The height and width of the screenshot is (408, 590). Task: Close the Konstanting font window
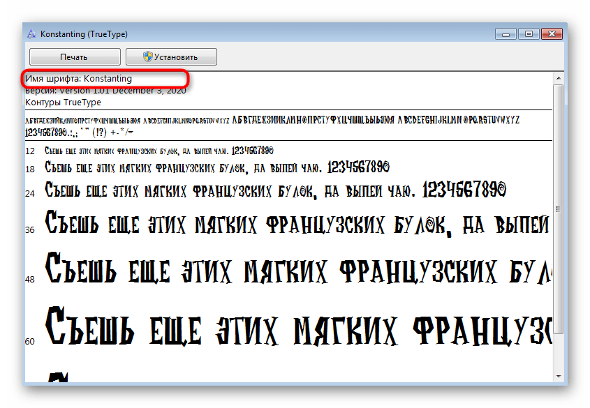(552, 34)
